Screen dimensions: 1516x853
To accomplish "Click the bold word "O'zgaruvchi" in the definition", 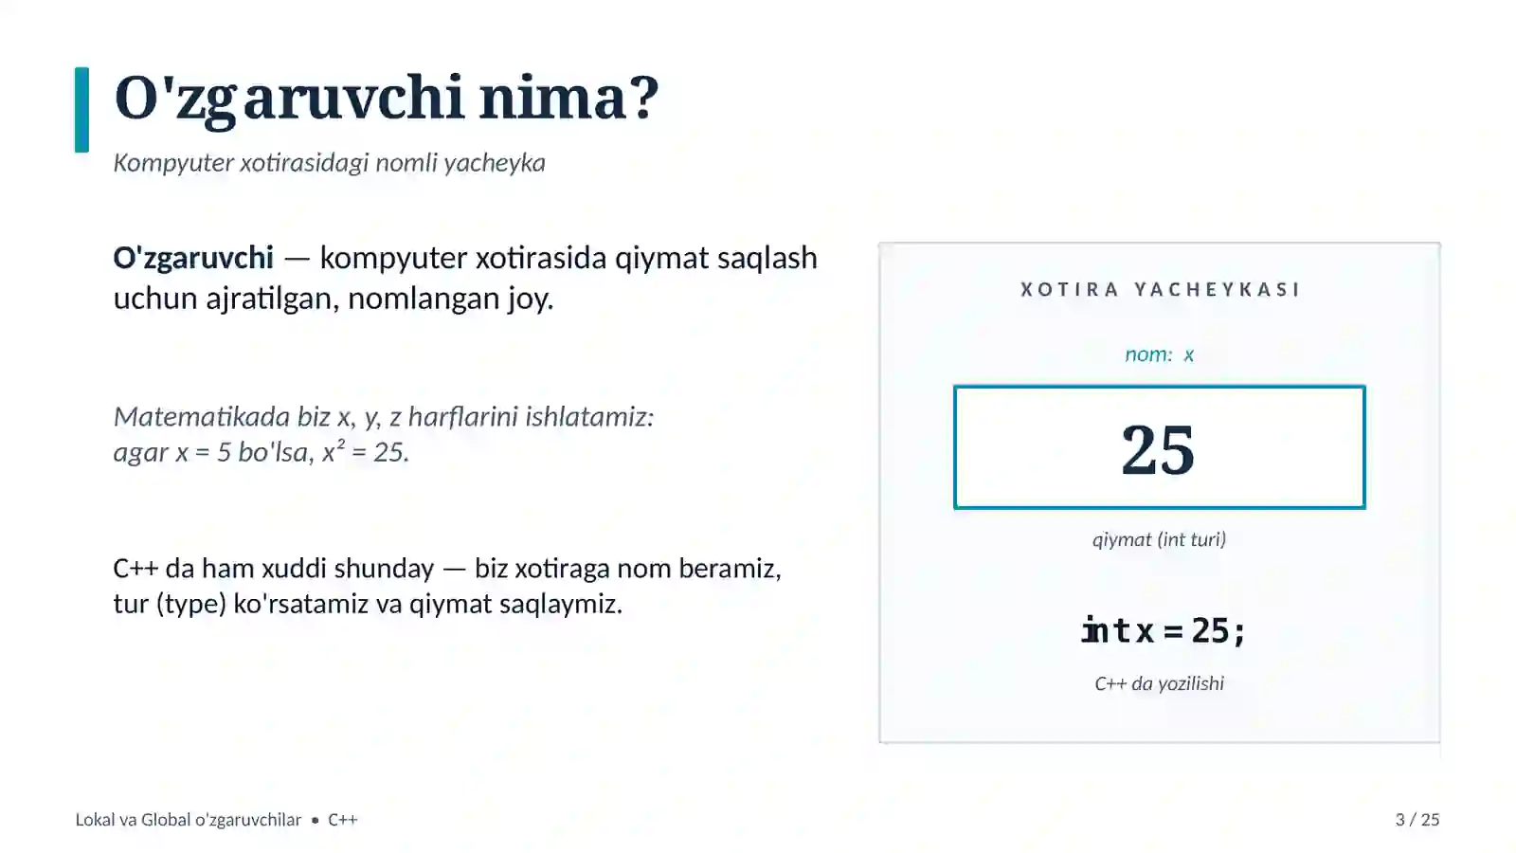I will pyautogui.click(x=193, y=258).
